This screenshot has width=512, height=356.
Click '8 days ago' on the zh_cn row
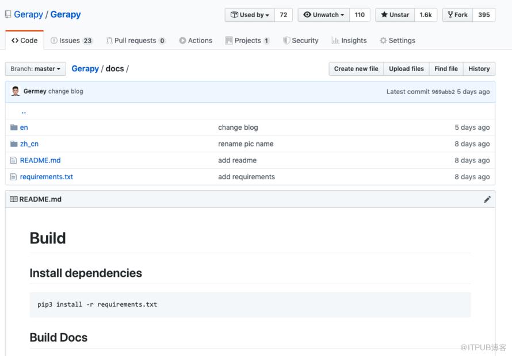tap(472, 144)
